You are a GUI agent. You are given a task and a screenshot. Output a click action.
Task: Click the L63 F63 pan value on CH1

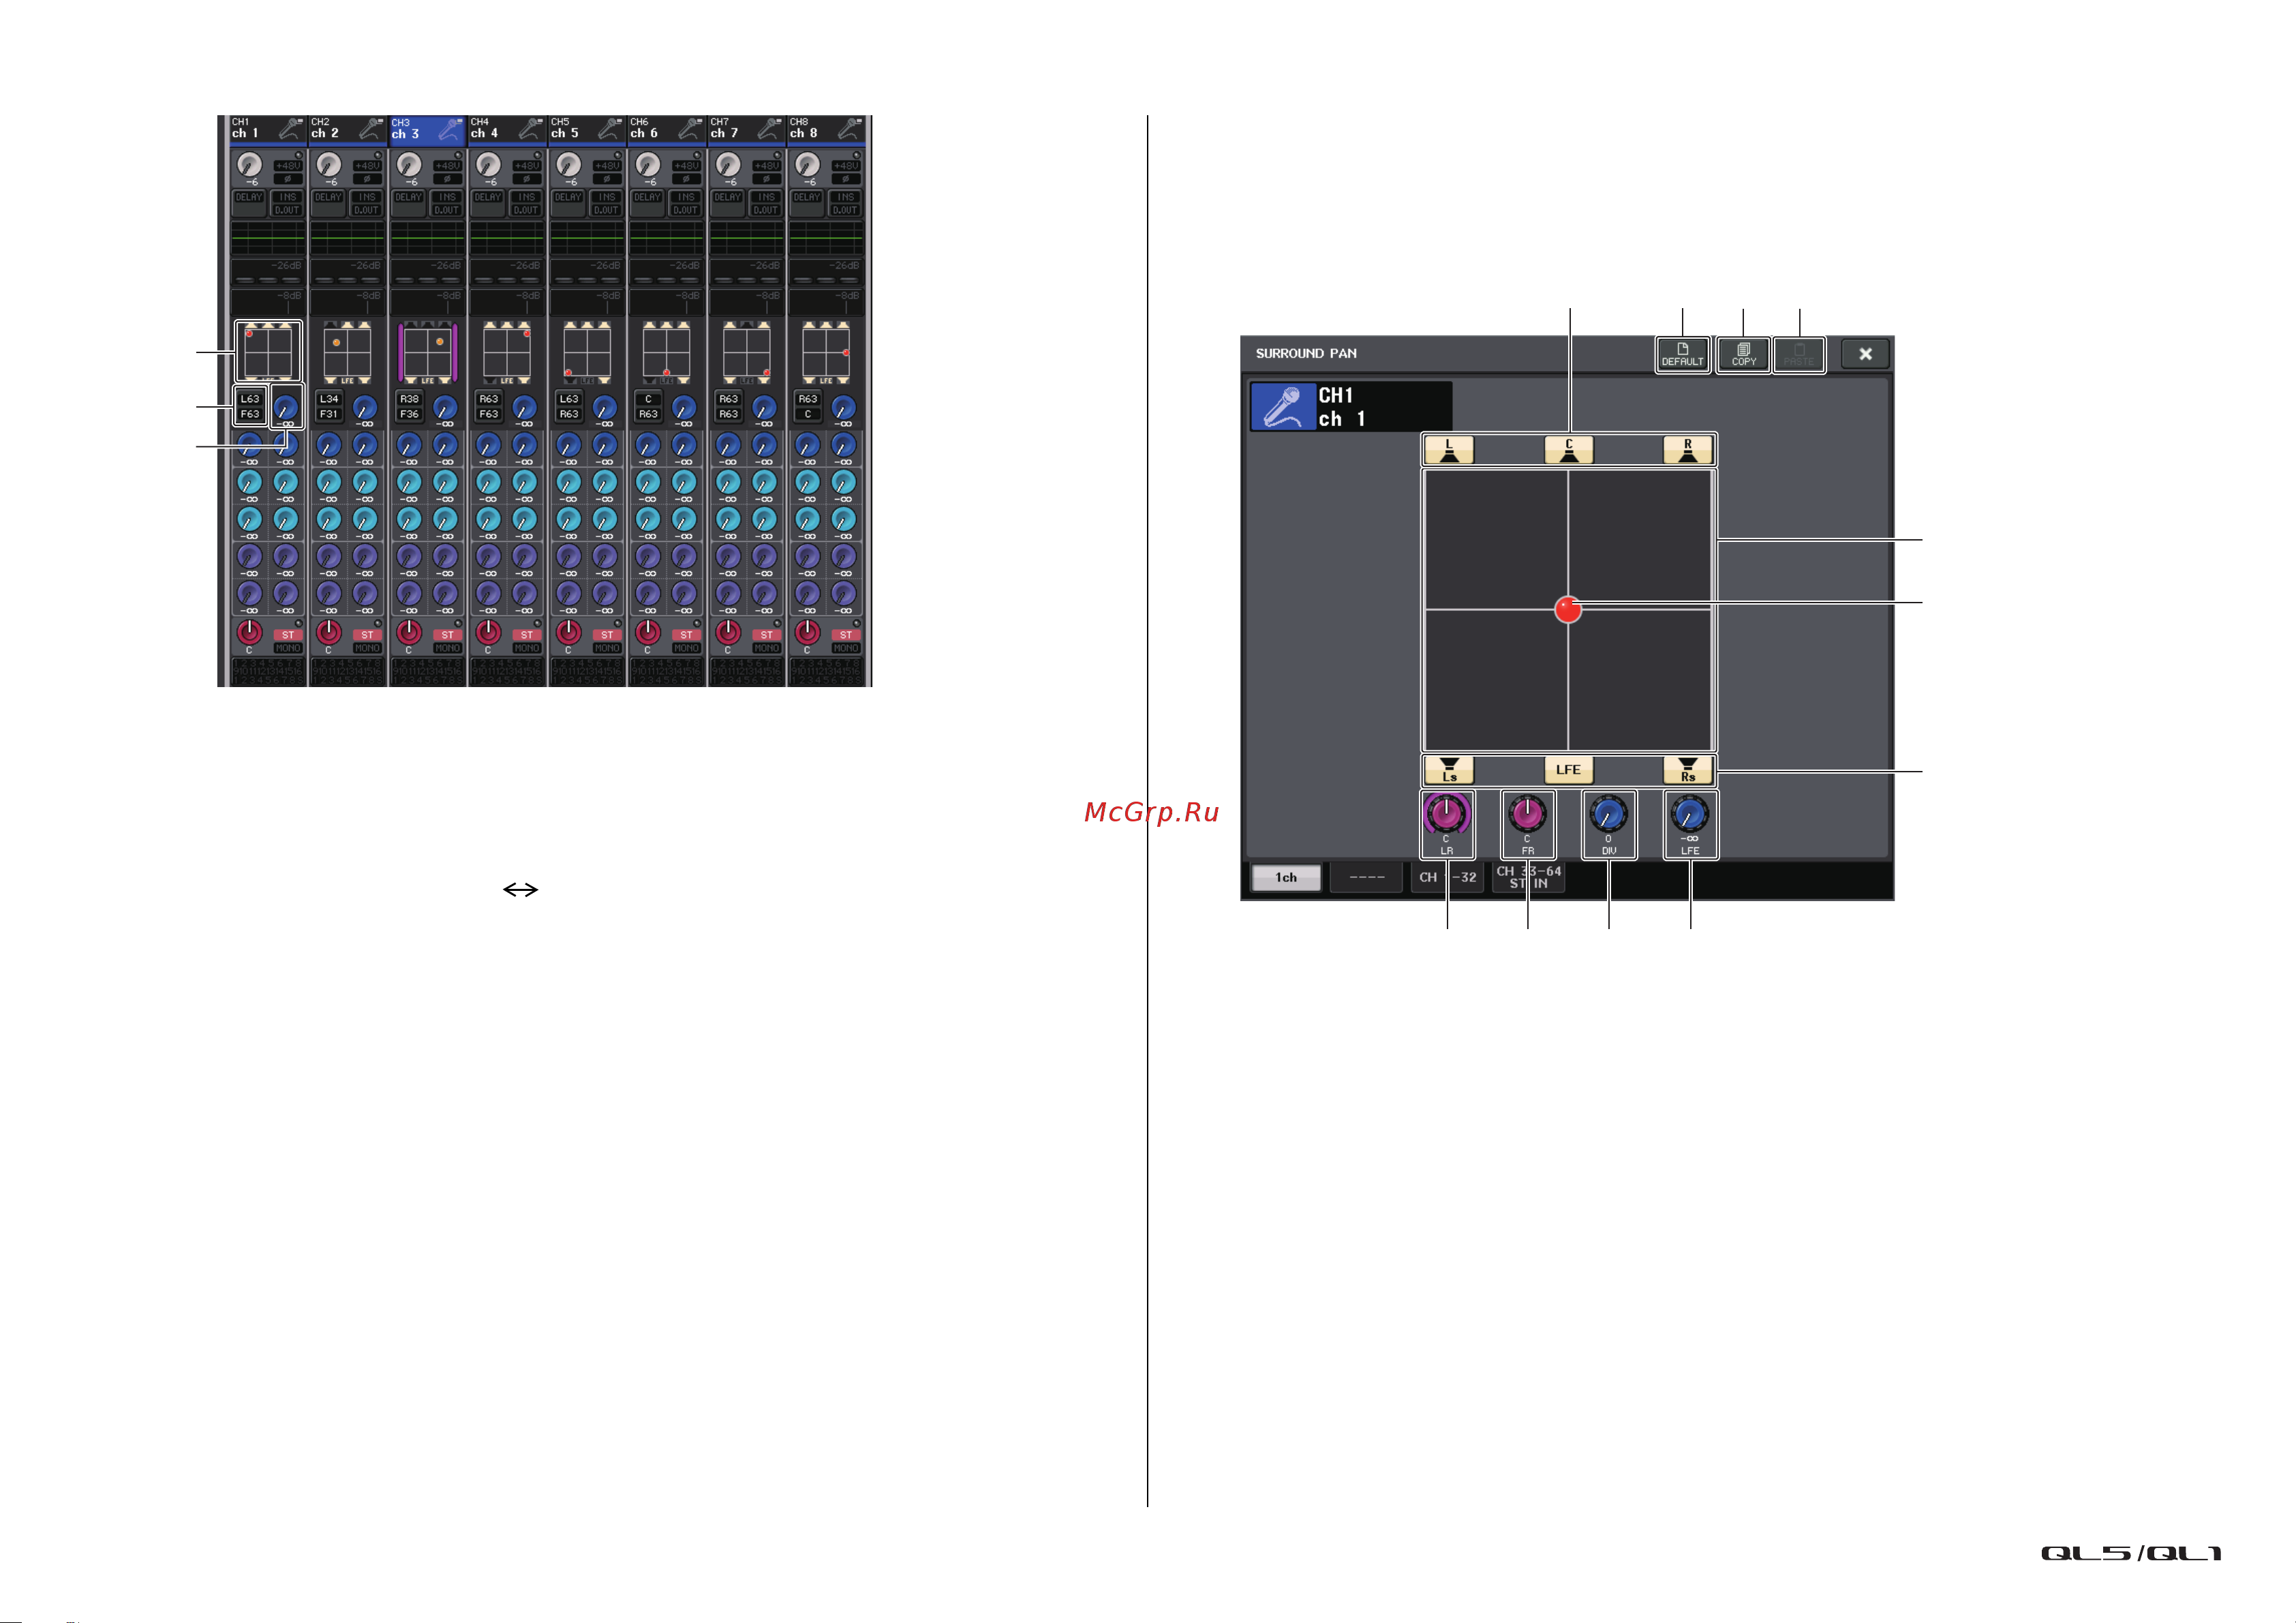coord(250,406)
